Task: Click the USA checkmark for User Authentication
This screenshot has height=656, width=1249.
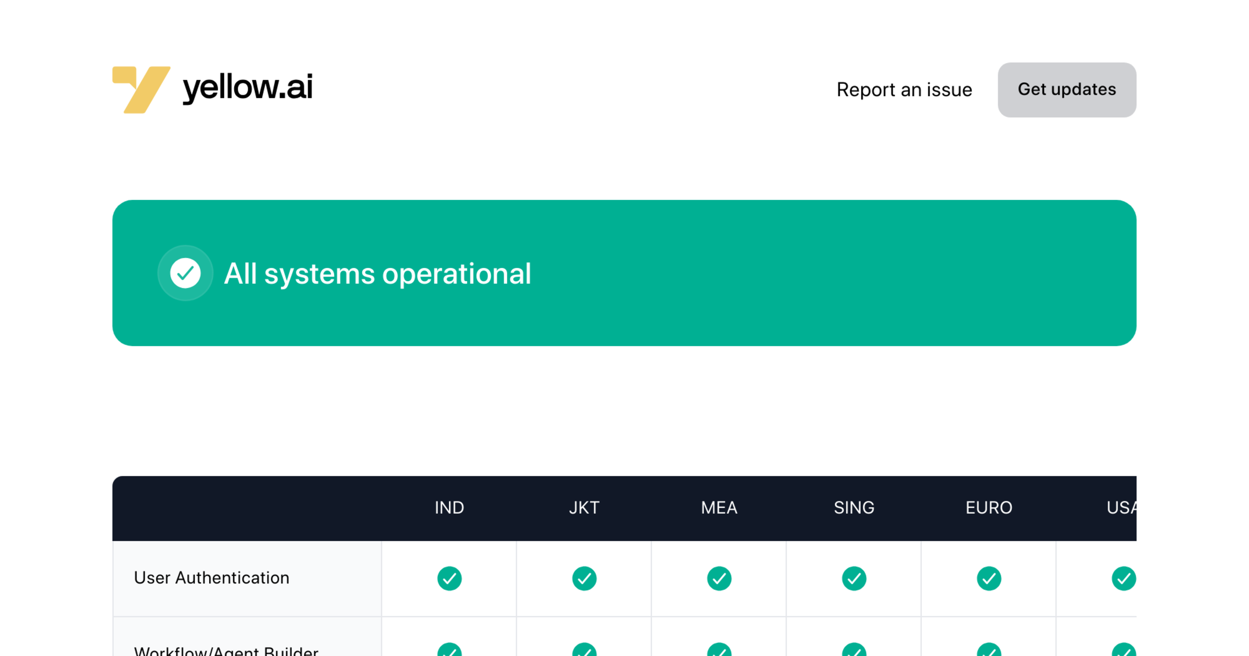Action: tap(1123, 578)
